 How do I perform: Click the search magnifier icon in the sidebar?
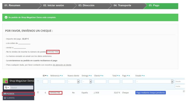(x=6, y=87)
